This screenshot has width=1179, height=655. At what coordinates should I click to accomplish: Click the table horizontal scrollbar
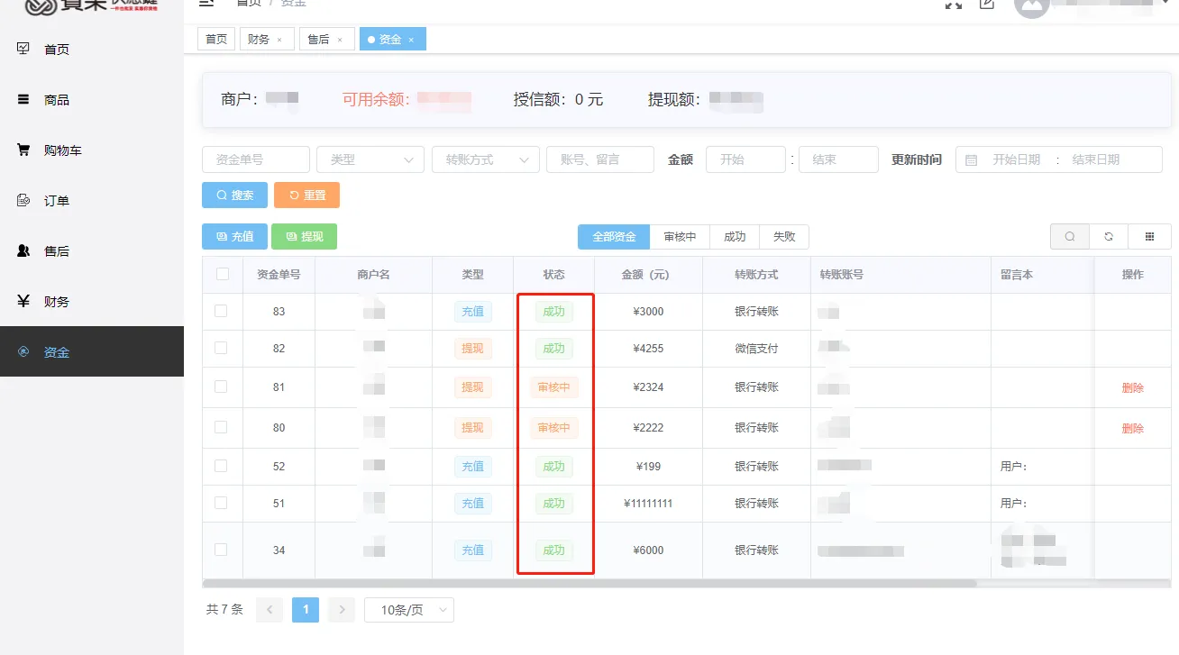tap(590, 583)
